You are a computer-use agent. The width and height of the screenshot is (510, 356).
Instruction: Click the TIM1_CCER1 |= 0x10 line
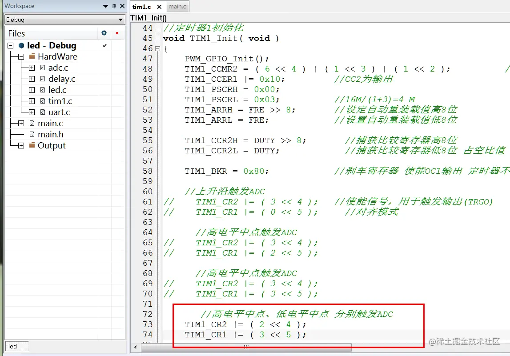coord(234,79)
